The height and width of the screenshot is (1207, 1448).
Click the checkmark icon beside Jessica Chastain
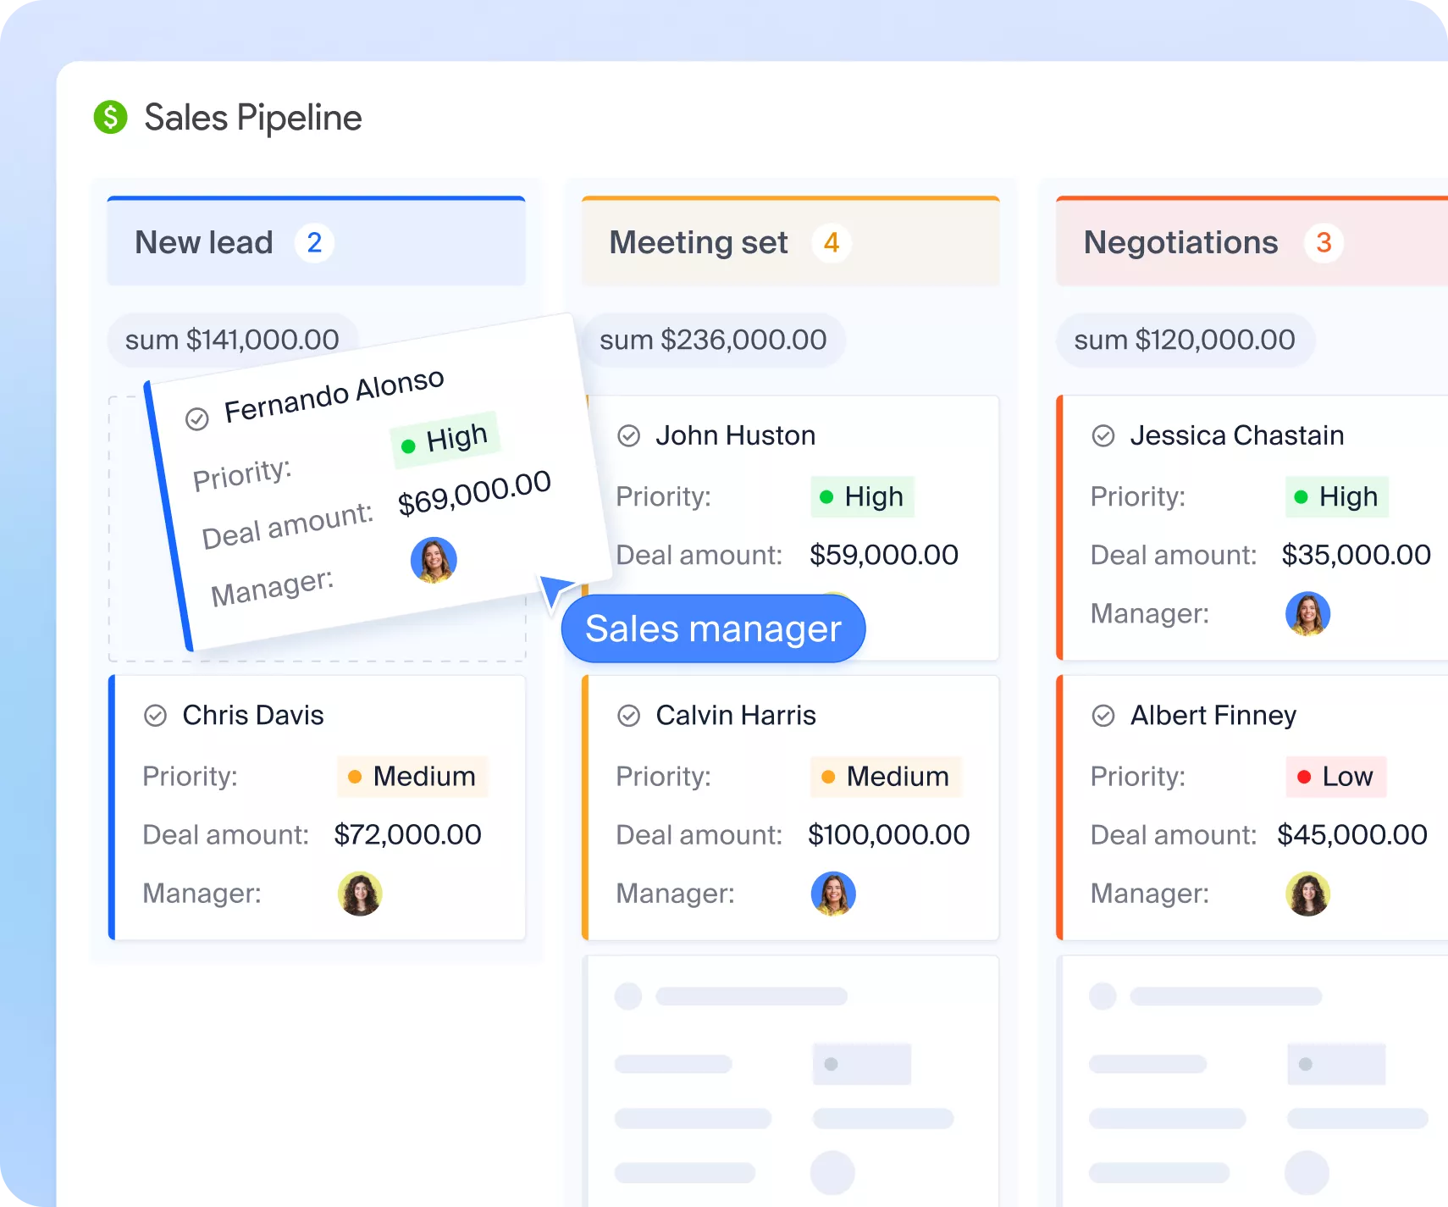tap(1103, 435)
